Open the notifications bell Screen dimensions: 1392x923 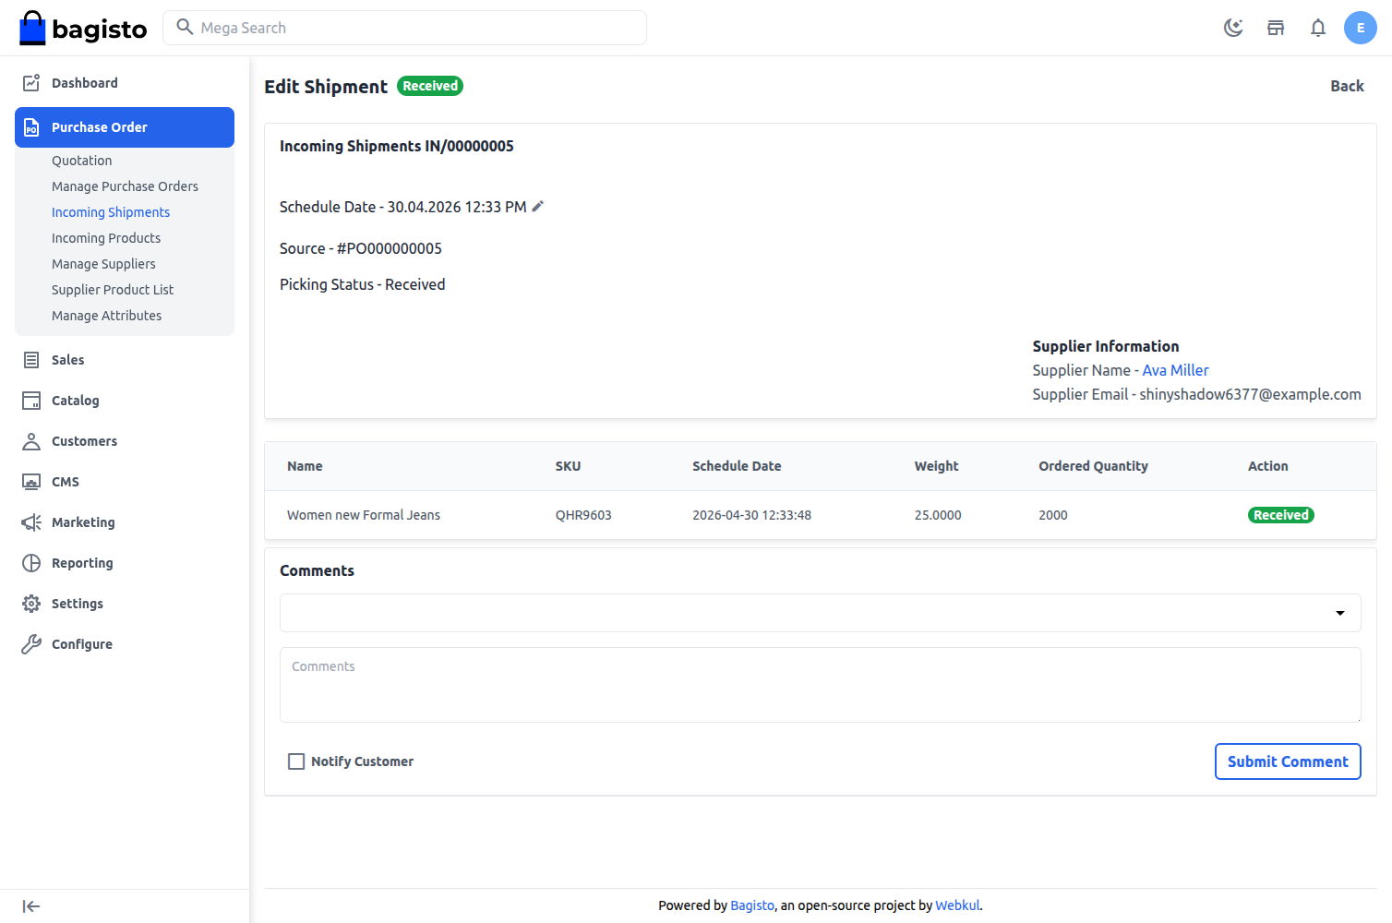pos(1318,28)
